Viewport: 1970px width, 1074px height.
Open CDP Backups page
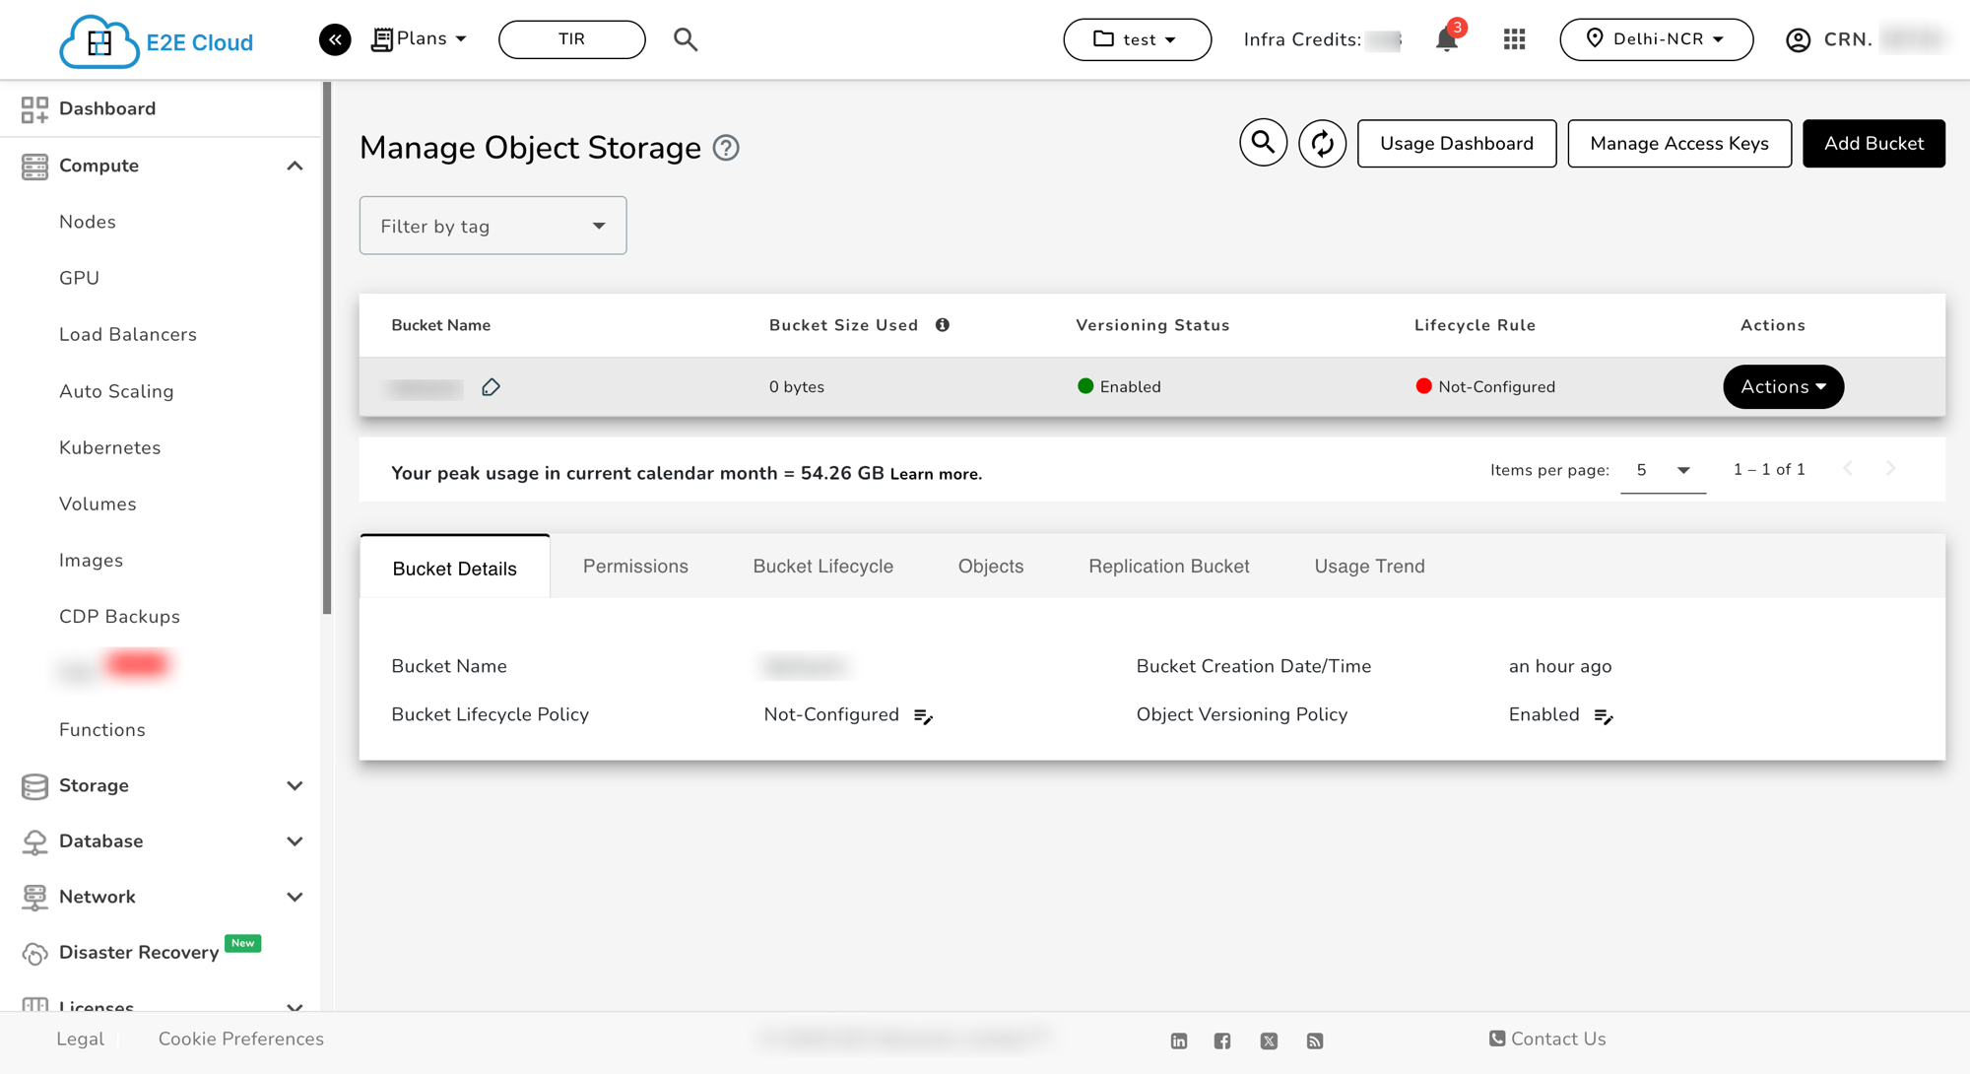[x=119, y=616]
